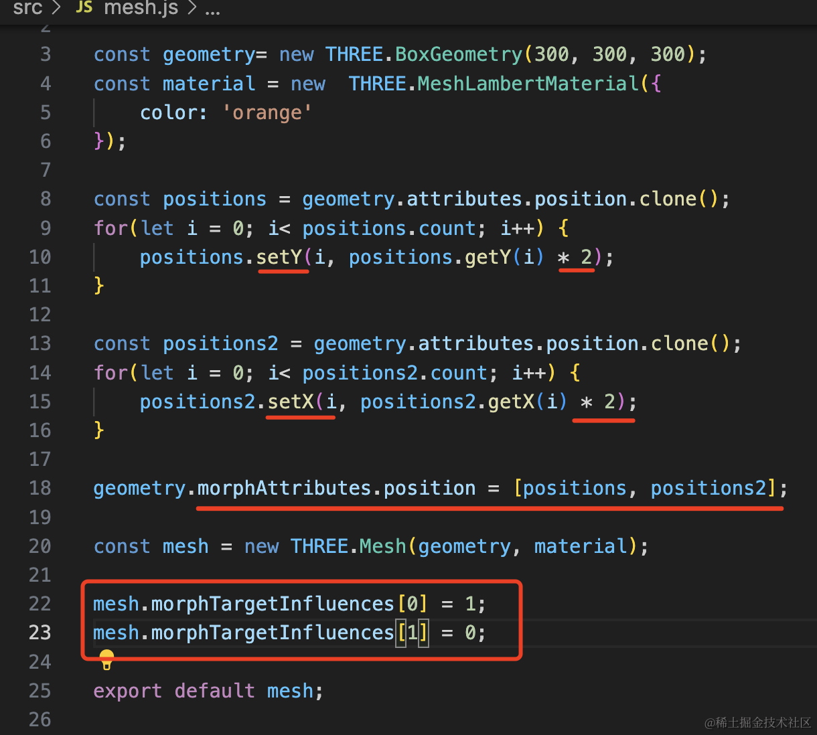Viewport: 817px width, 735px height.
Task: Click 'mesh' on the export line
Action: (290, 691)
